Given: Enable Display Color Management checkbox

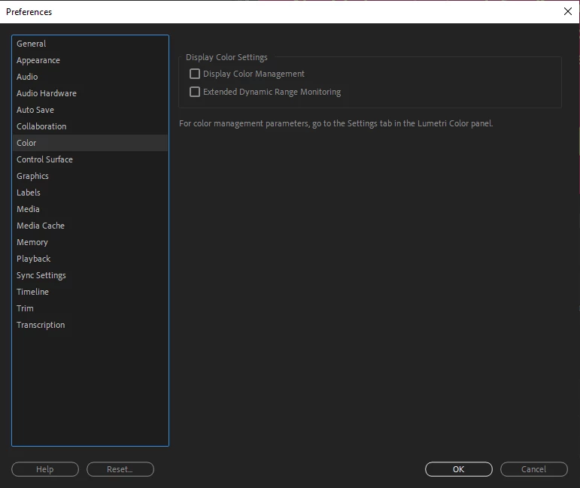Looking at the screenshot, I should [195, 74].
